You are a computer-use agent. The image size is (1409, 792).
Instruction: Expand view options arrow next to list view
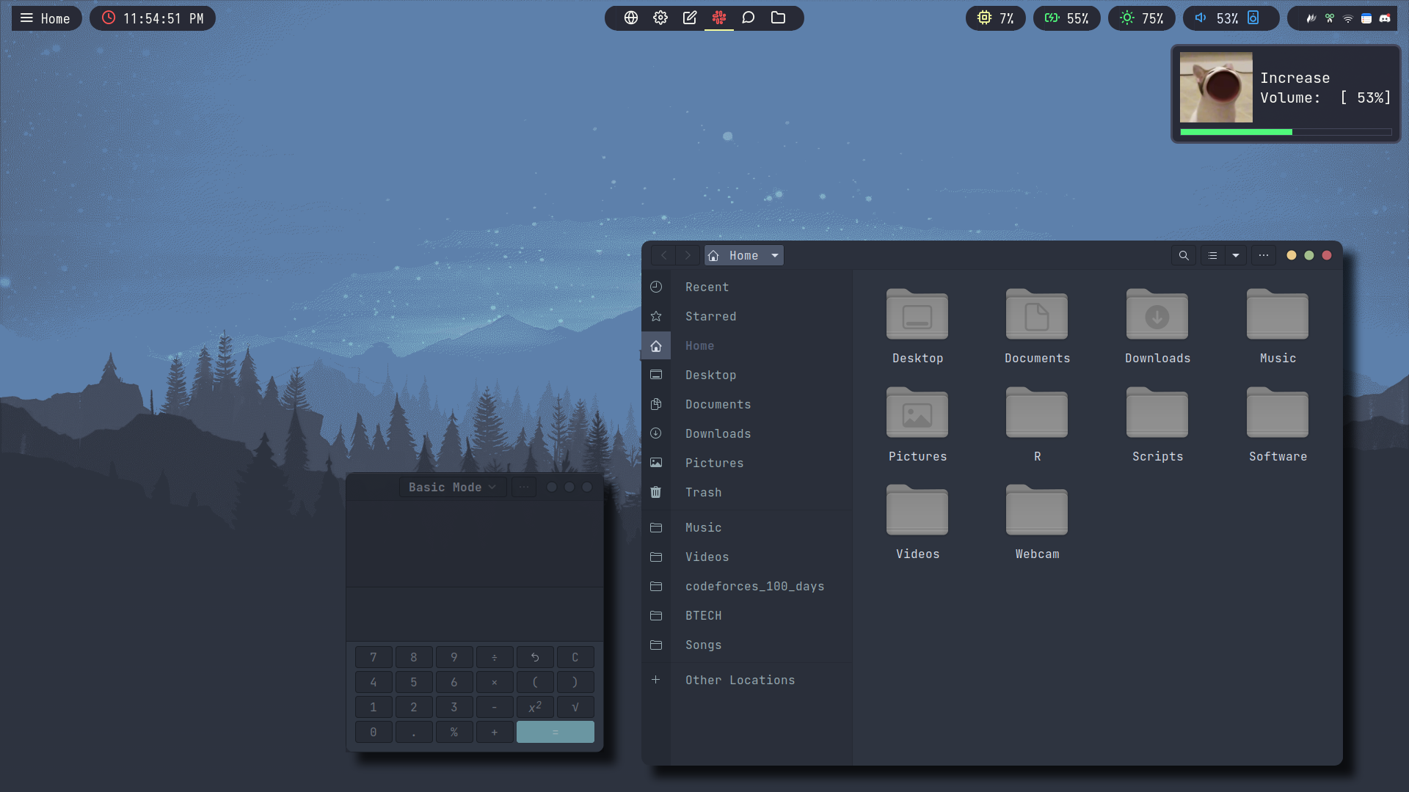(x=1236, y=256)
